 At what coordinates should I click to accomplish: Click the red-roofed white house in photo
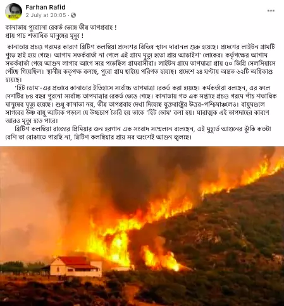coord(74,266)
